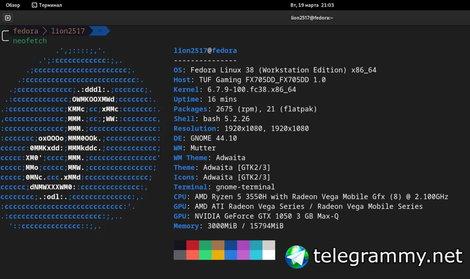The image size is (470, 279).
Task: Open the Обзор activities overview
Action: tap(13, 5)
